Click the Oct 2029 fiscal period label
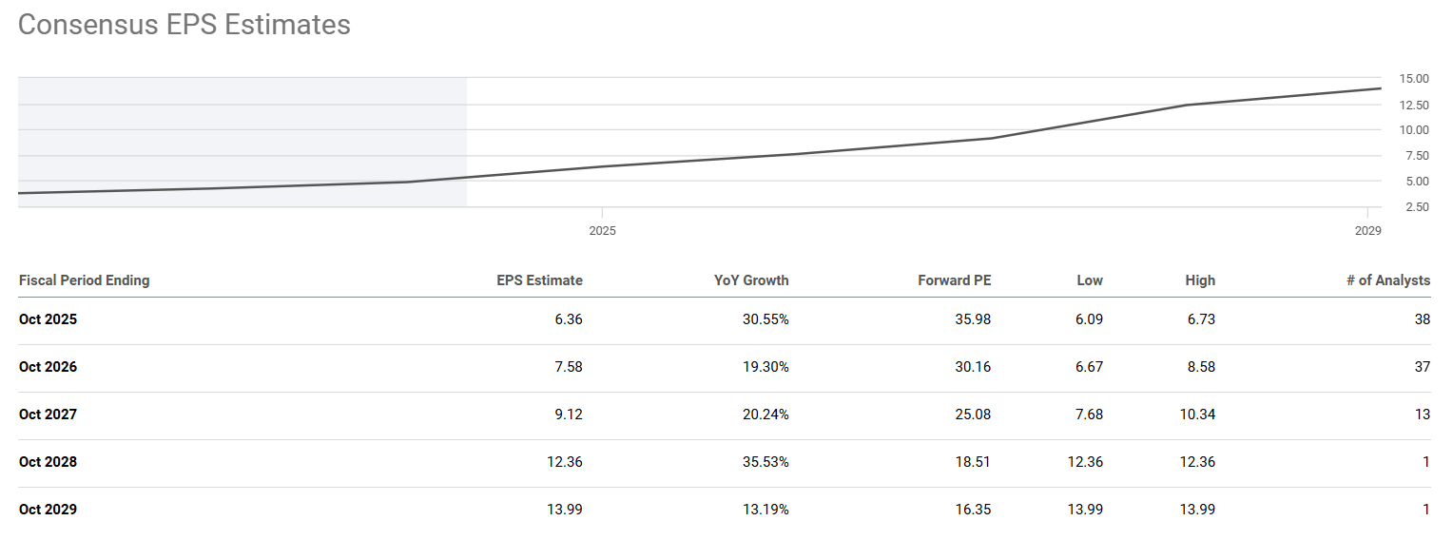This screenshot has height=540, width=1453. click(x=48, y=510)
